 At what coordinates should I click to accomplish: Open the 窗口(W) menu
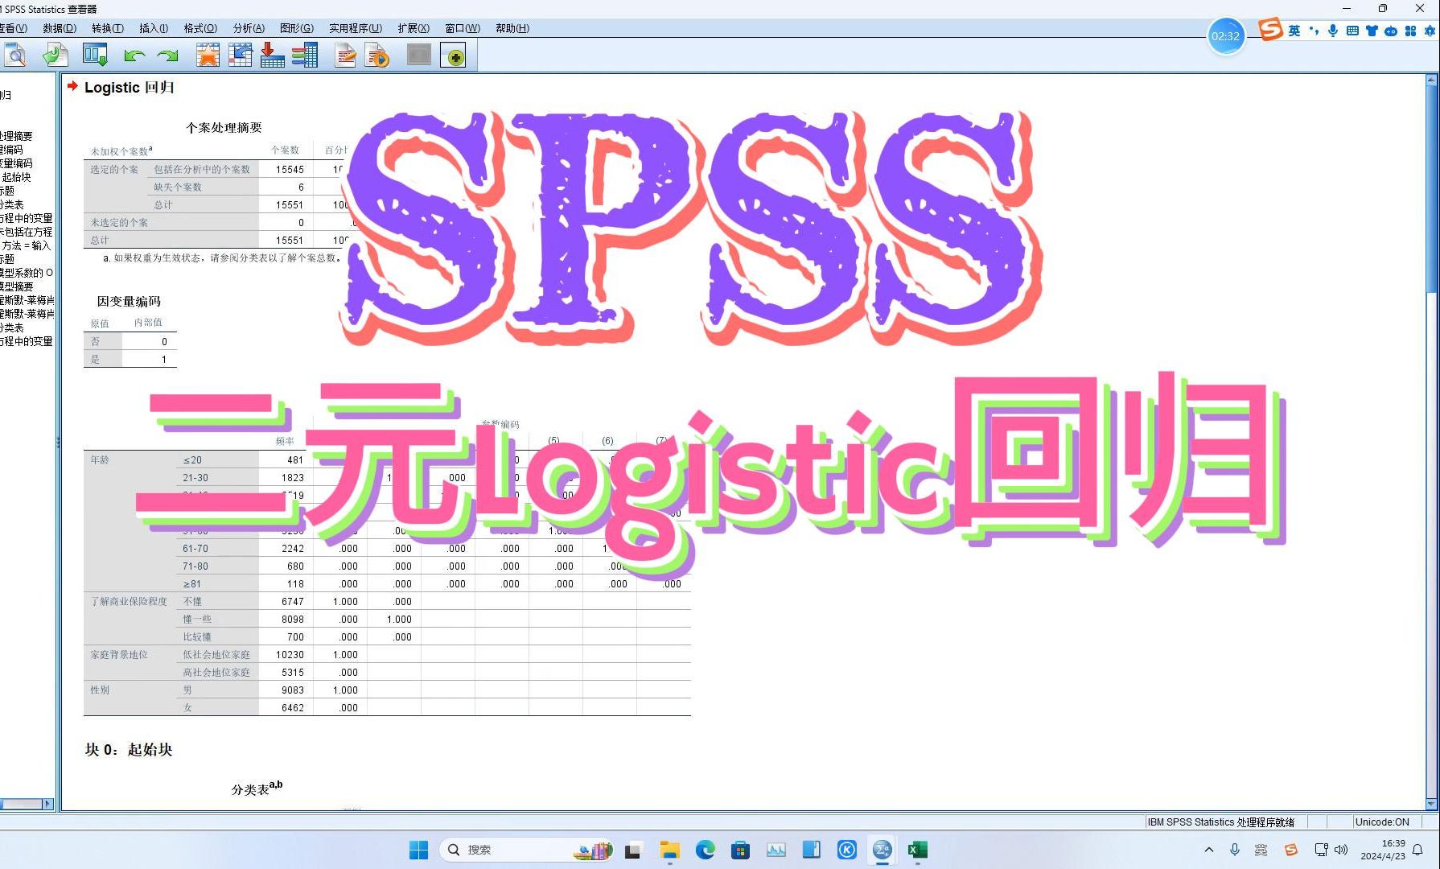[x=463, y=28]
